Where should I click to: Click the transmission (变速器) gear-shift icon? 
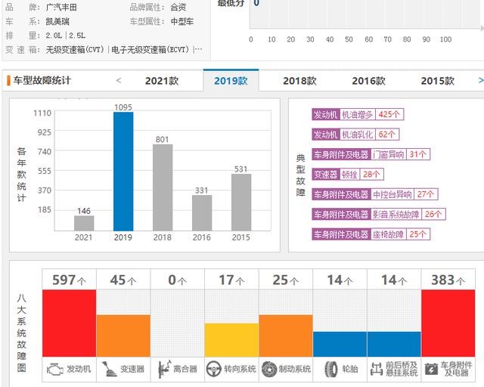click(x=109, y=370)
